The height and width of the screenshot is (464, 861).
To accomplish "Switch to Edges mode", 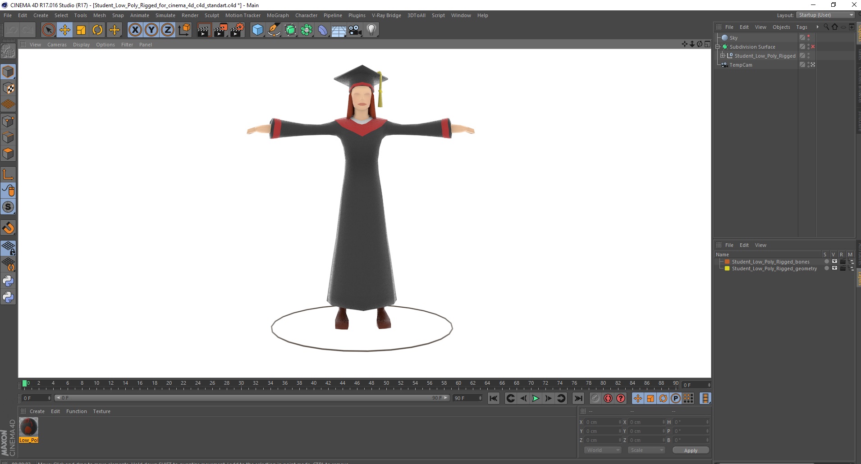I will tap(8, 137).
